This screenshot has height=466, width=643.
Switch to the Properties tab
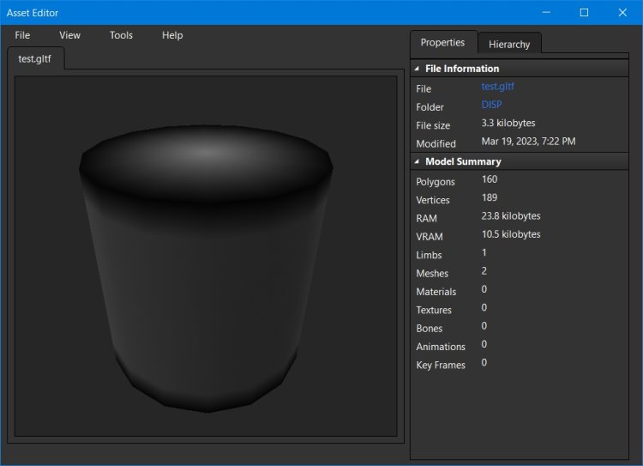coord(442,42)
